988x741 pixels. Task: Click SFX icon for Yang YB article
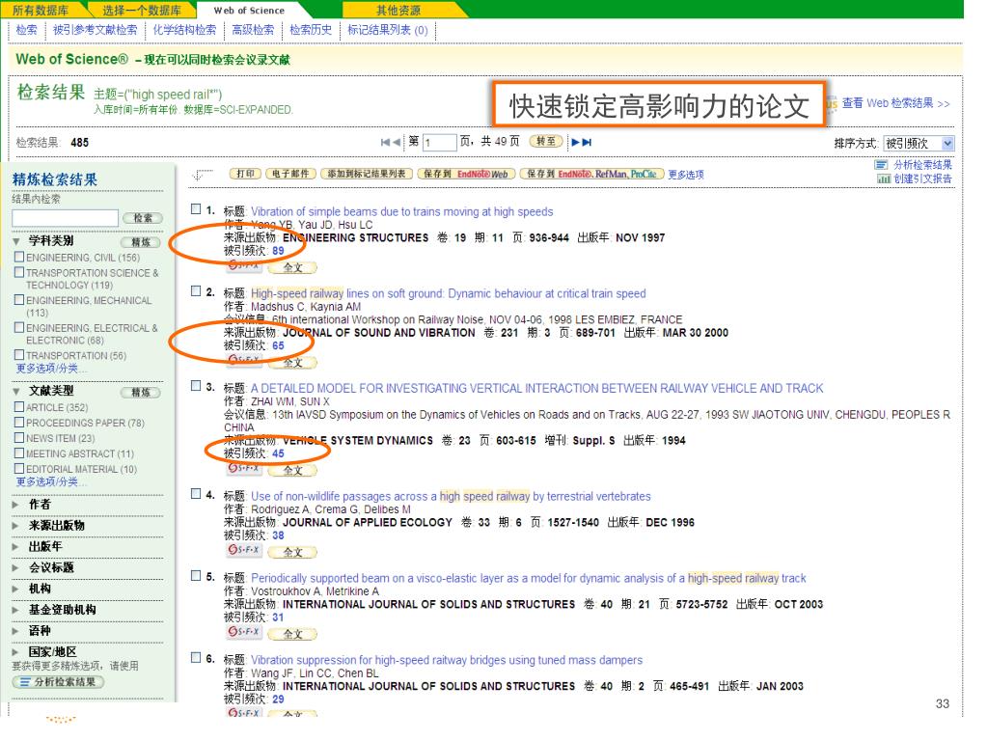point(244,266)
